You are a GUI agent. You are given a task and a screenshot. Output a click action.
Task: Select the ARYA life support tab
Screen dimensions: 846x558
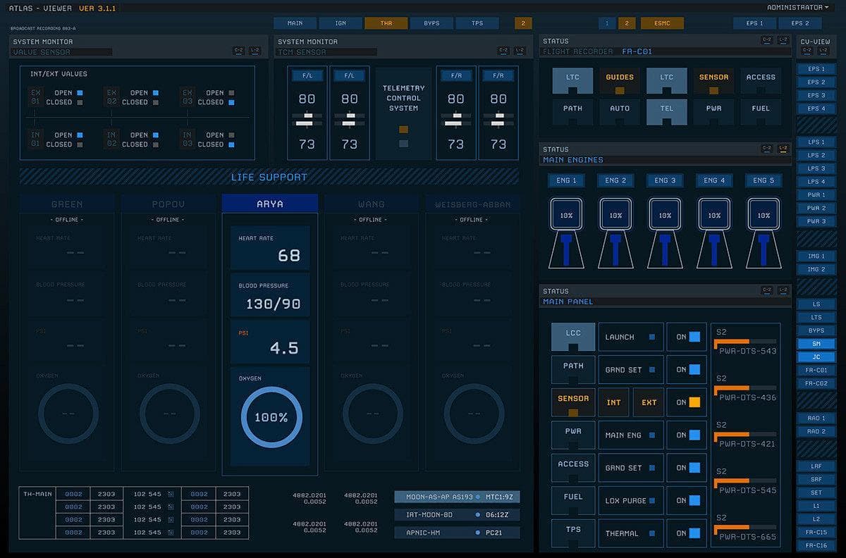point(269,204)
